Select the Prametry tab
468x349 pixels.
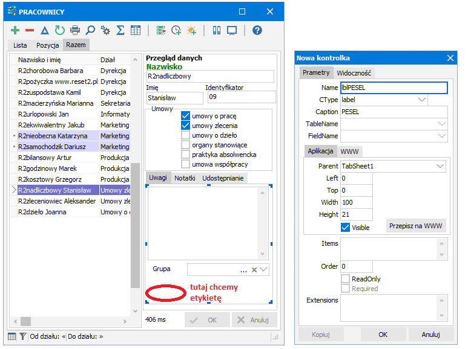point(316,72)
